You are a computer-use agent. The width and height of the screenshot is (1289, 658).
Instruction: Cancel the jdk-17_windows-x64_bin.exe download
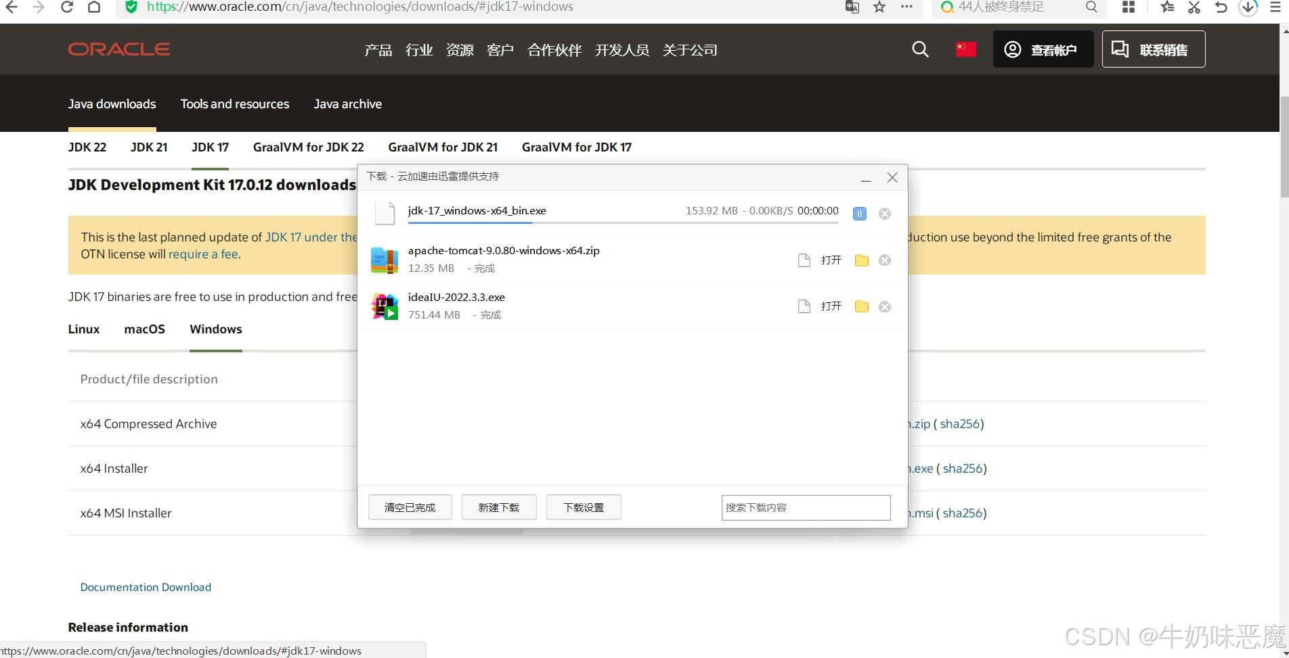pyautogui.click(x=885, y=214)
